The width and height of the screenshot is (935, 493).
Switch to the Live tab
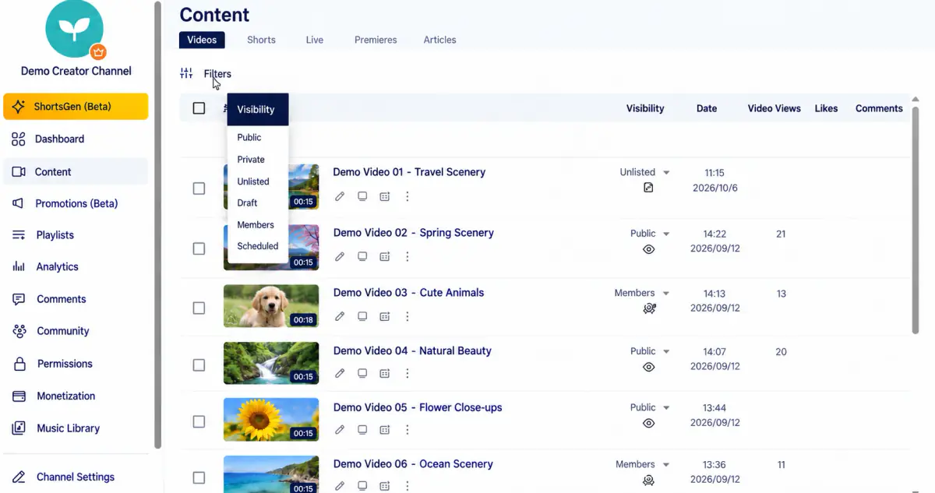(315, 40)
